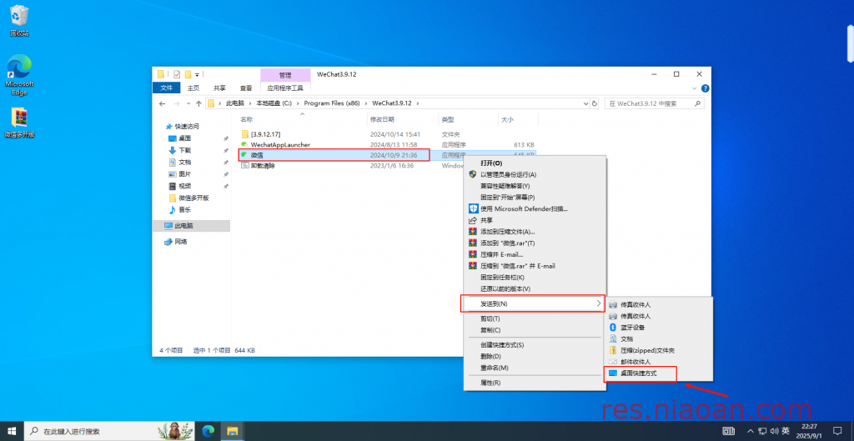Click the Forward navigation arrow
The image size is (854, 441).
pyautogui.click(x=177, y=103)
